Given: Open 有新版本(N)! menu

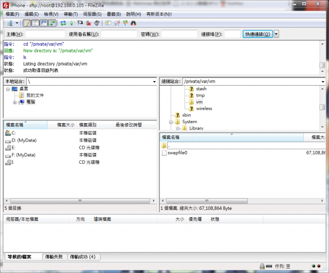Looking at the screenshot, I should [159, 14].
